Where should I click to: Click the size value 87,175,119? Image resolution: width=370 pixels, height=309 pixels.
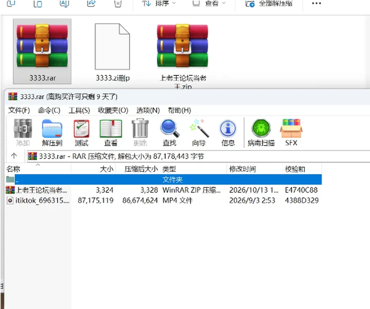(96, 200)
